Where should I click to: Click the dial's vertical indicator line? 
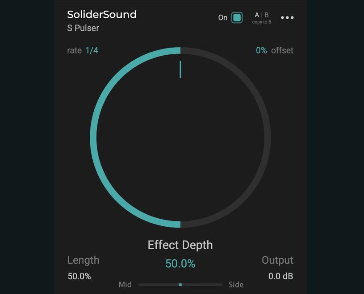click(x=180, y=69)
